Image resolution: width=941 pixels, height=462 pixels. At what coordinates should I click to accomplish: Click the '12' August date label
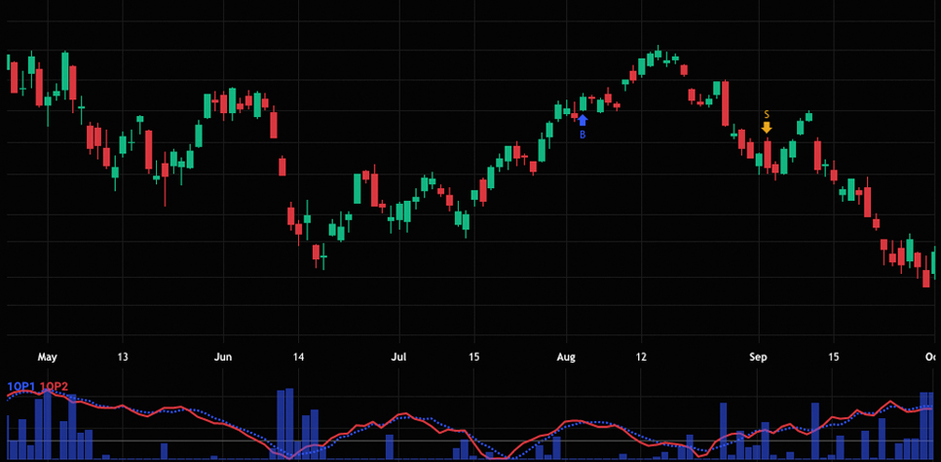click(640, 357)
